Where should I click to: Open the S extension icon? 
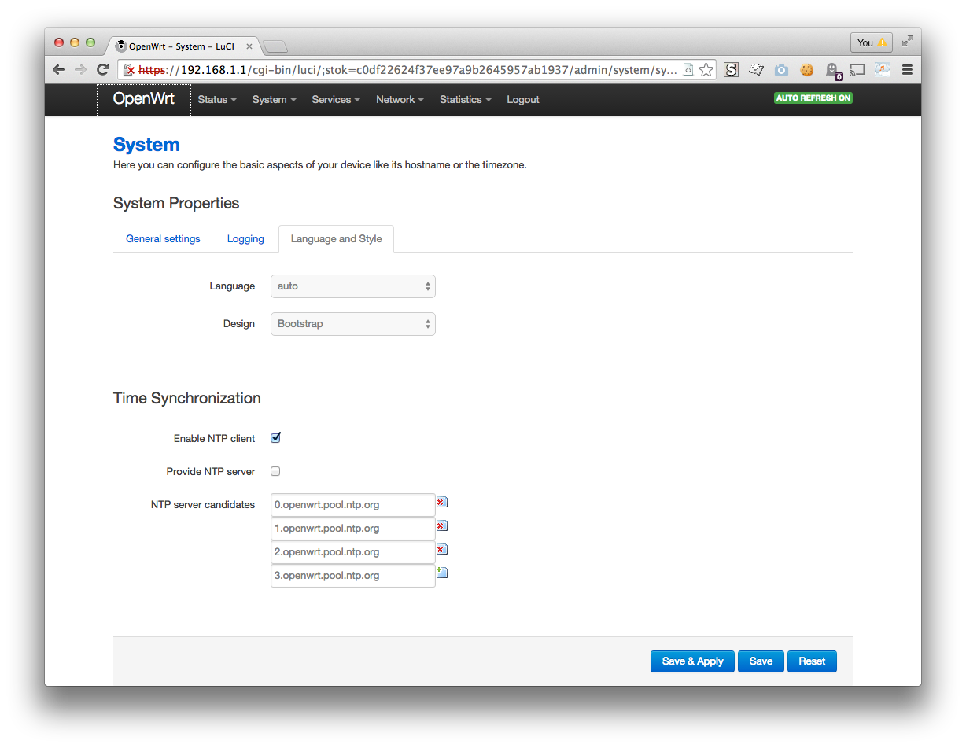coord(731,70)
